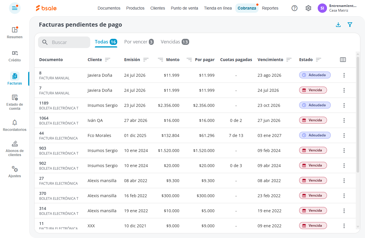Click the Adeudada badge for document 44
Image resolution: width=365 pixels, height=238 pixels.
[315, 135]
